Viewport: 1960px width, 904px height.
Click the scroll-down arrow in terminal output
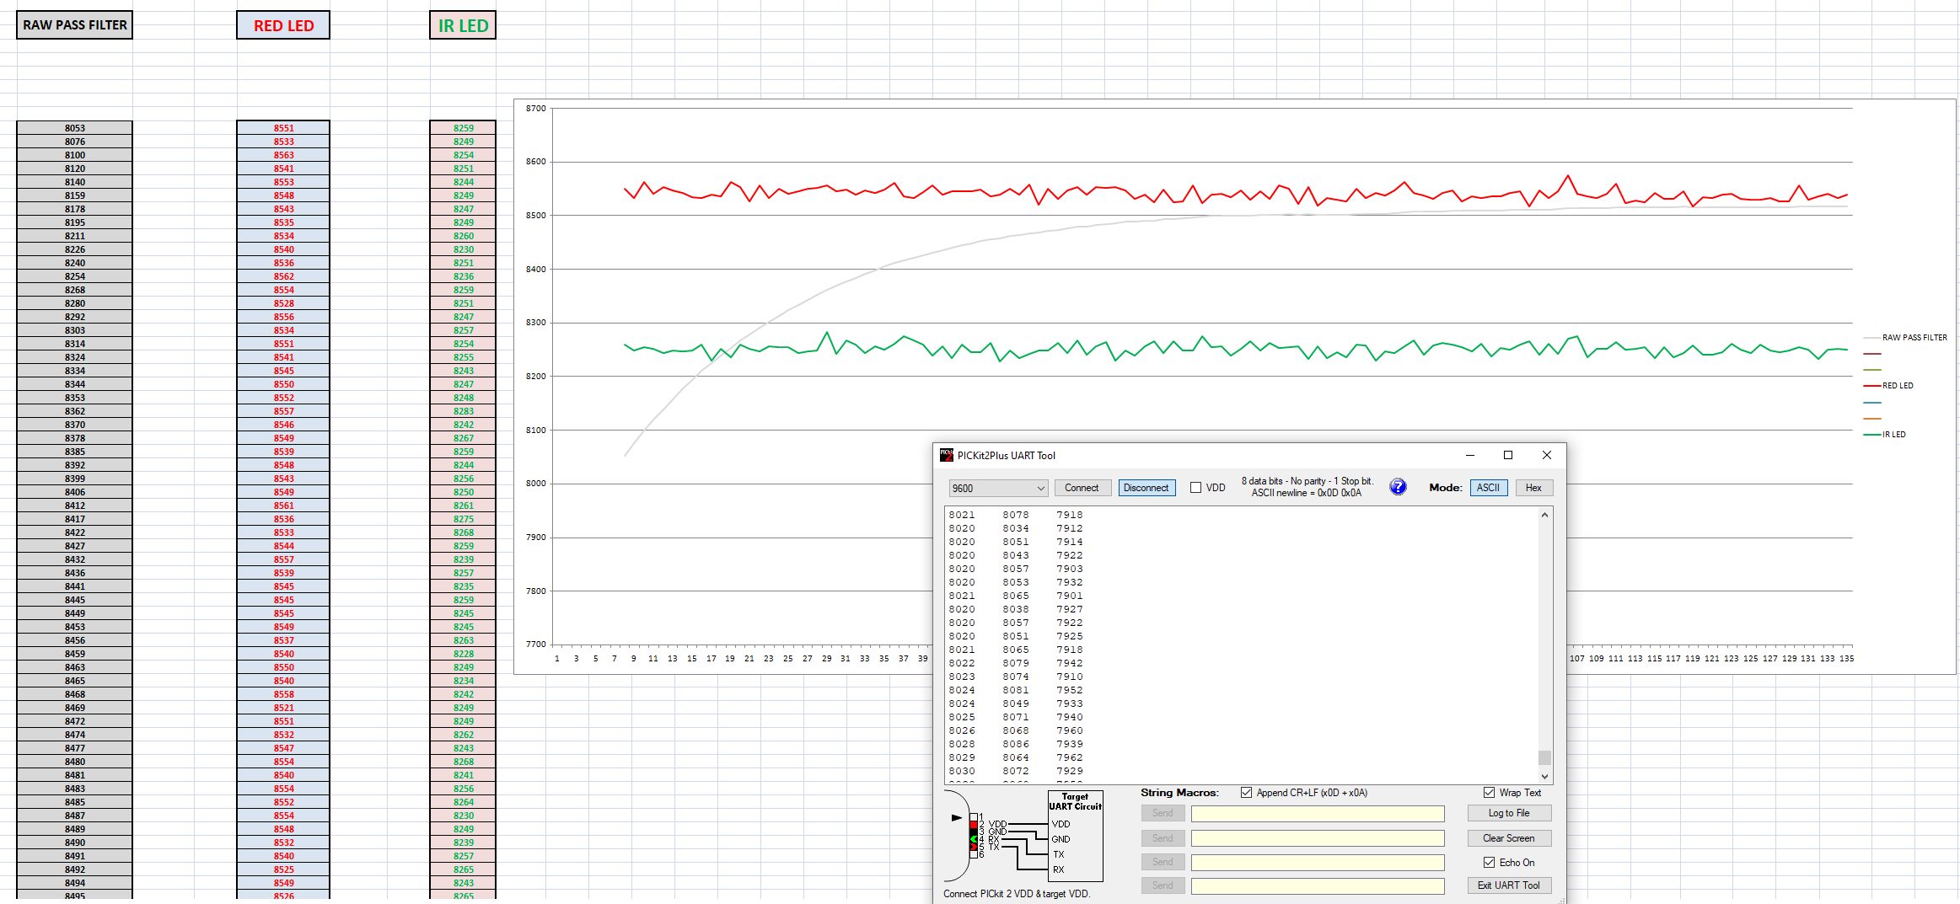(1544, 776)
